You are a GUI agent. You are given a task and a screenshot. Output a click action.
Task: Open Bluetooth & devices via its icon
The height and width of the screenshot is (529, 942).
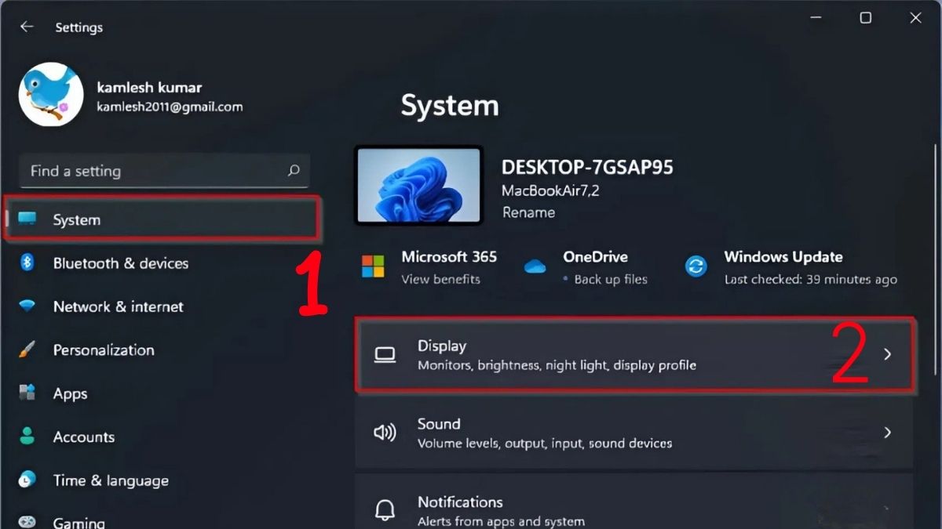pos(28,263)
